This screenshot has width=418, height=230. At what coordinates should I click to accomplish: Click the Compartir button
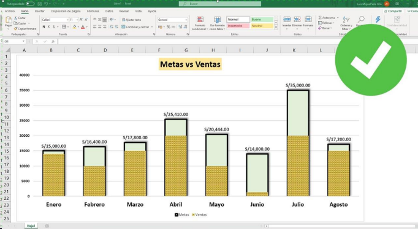(x=393, y=11)
